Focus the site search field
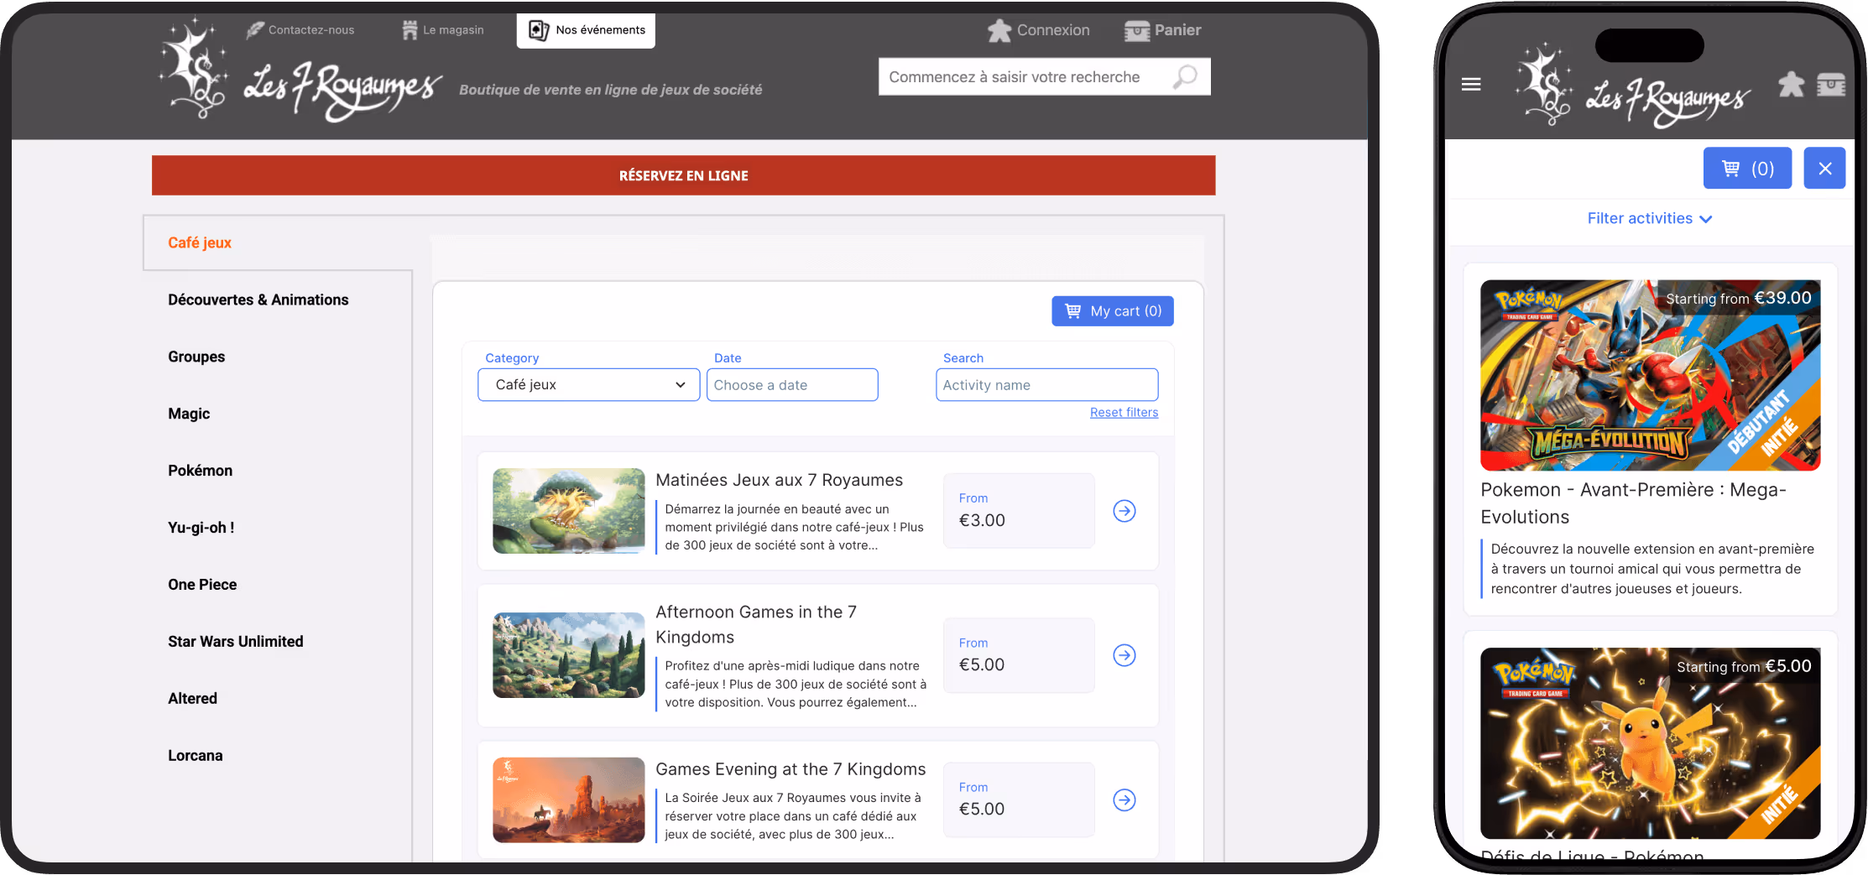The width and height of the screenshot is (1868, 875). (x=1044, y=77)
